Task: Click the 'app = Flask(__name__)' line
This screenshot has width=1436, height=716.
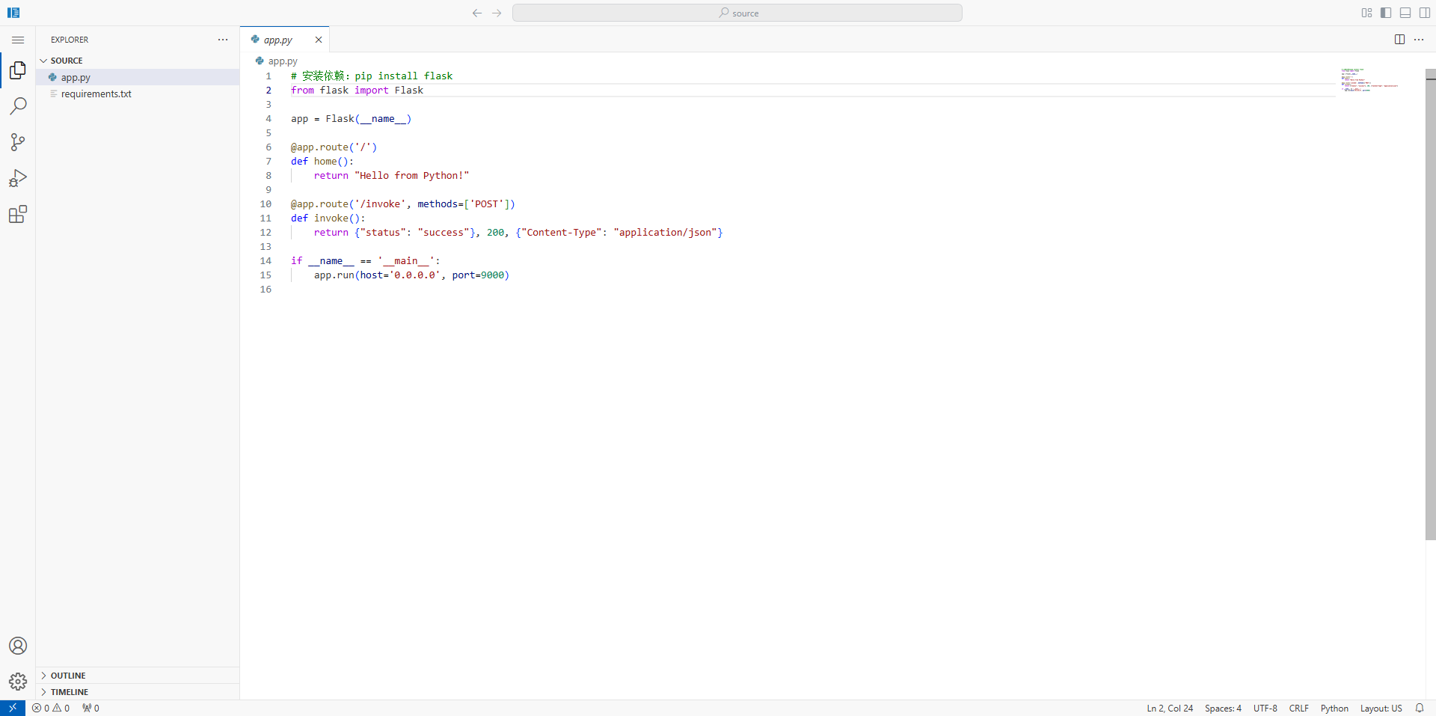Action: coord(351,119)
